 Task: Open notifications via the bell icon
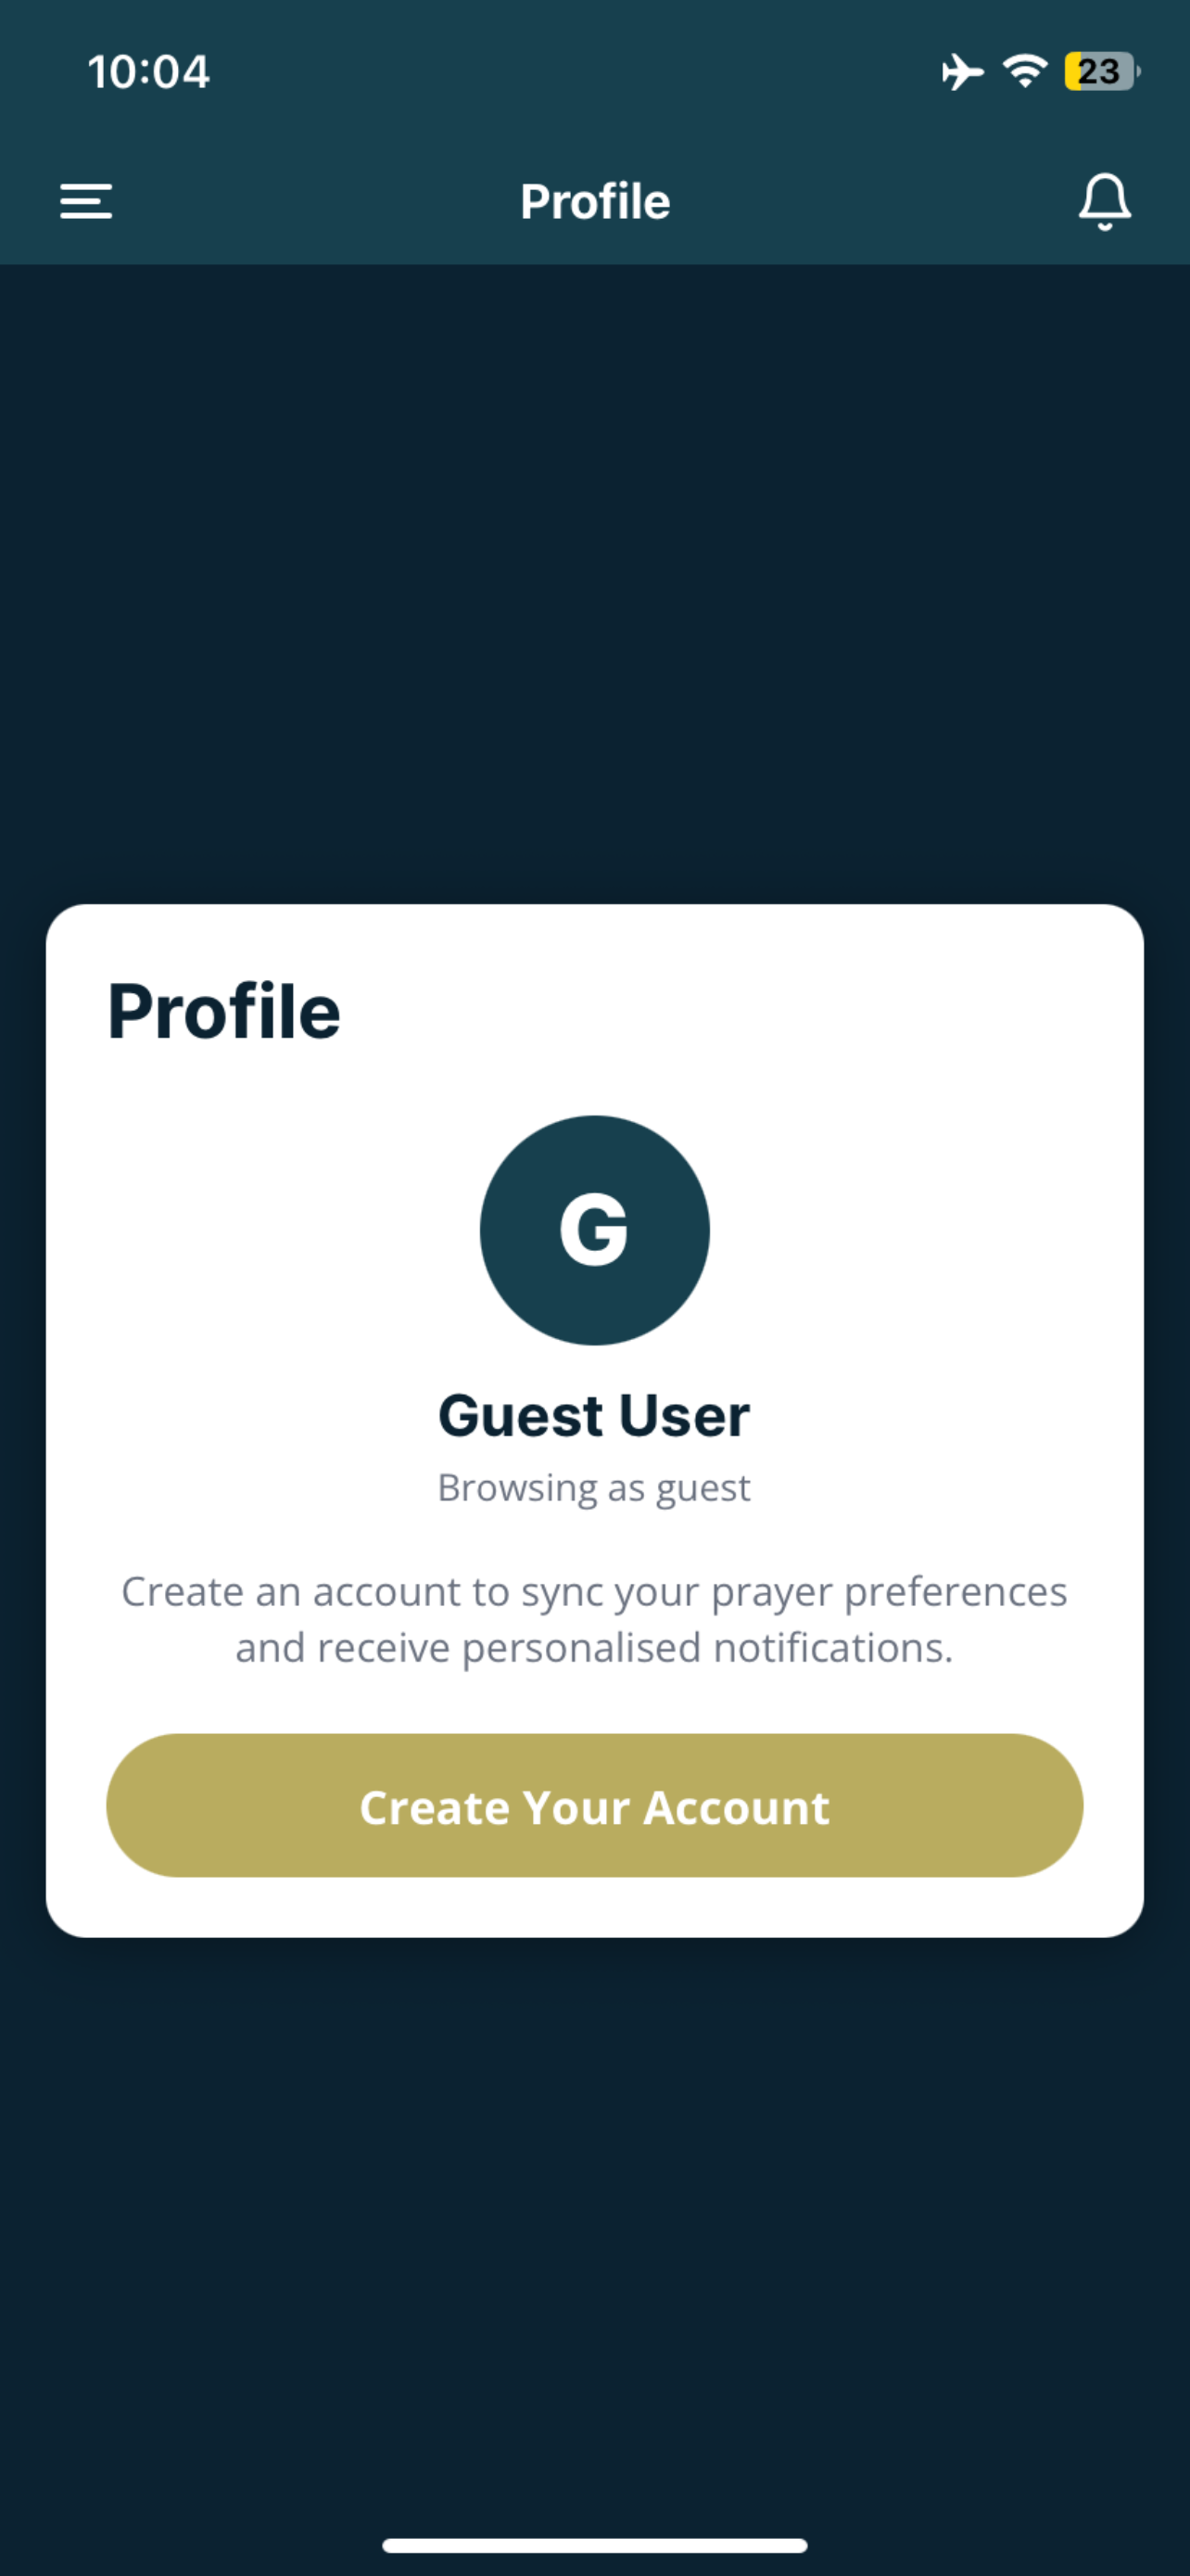click(1104, 202)
